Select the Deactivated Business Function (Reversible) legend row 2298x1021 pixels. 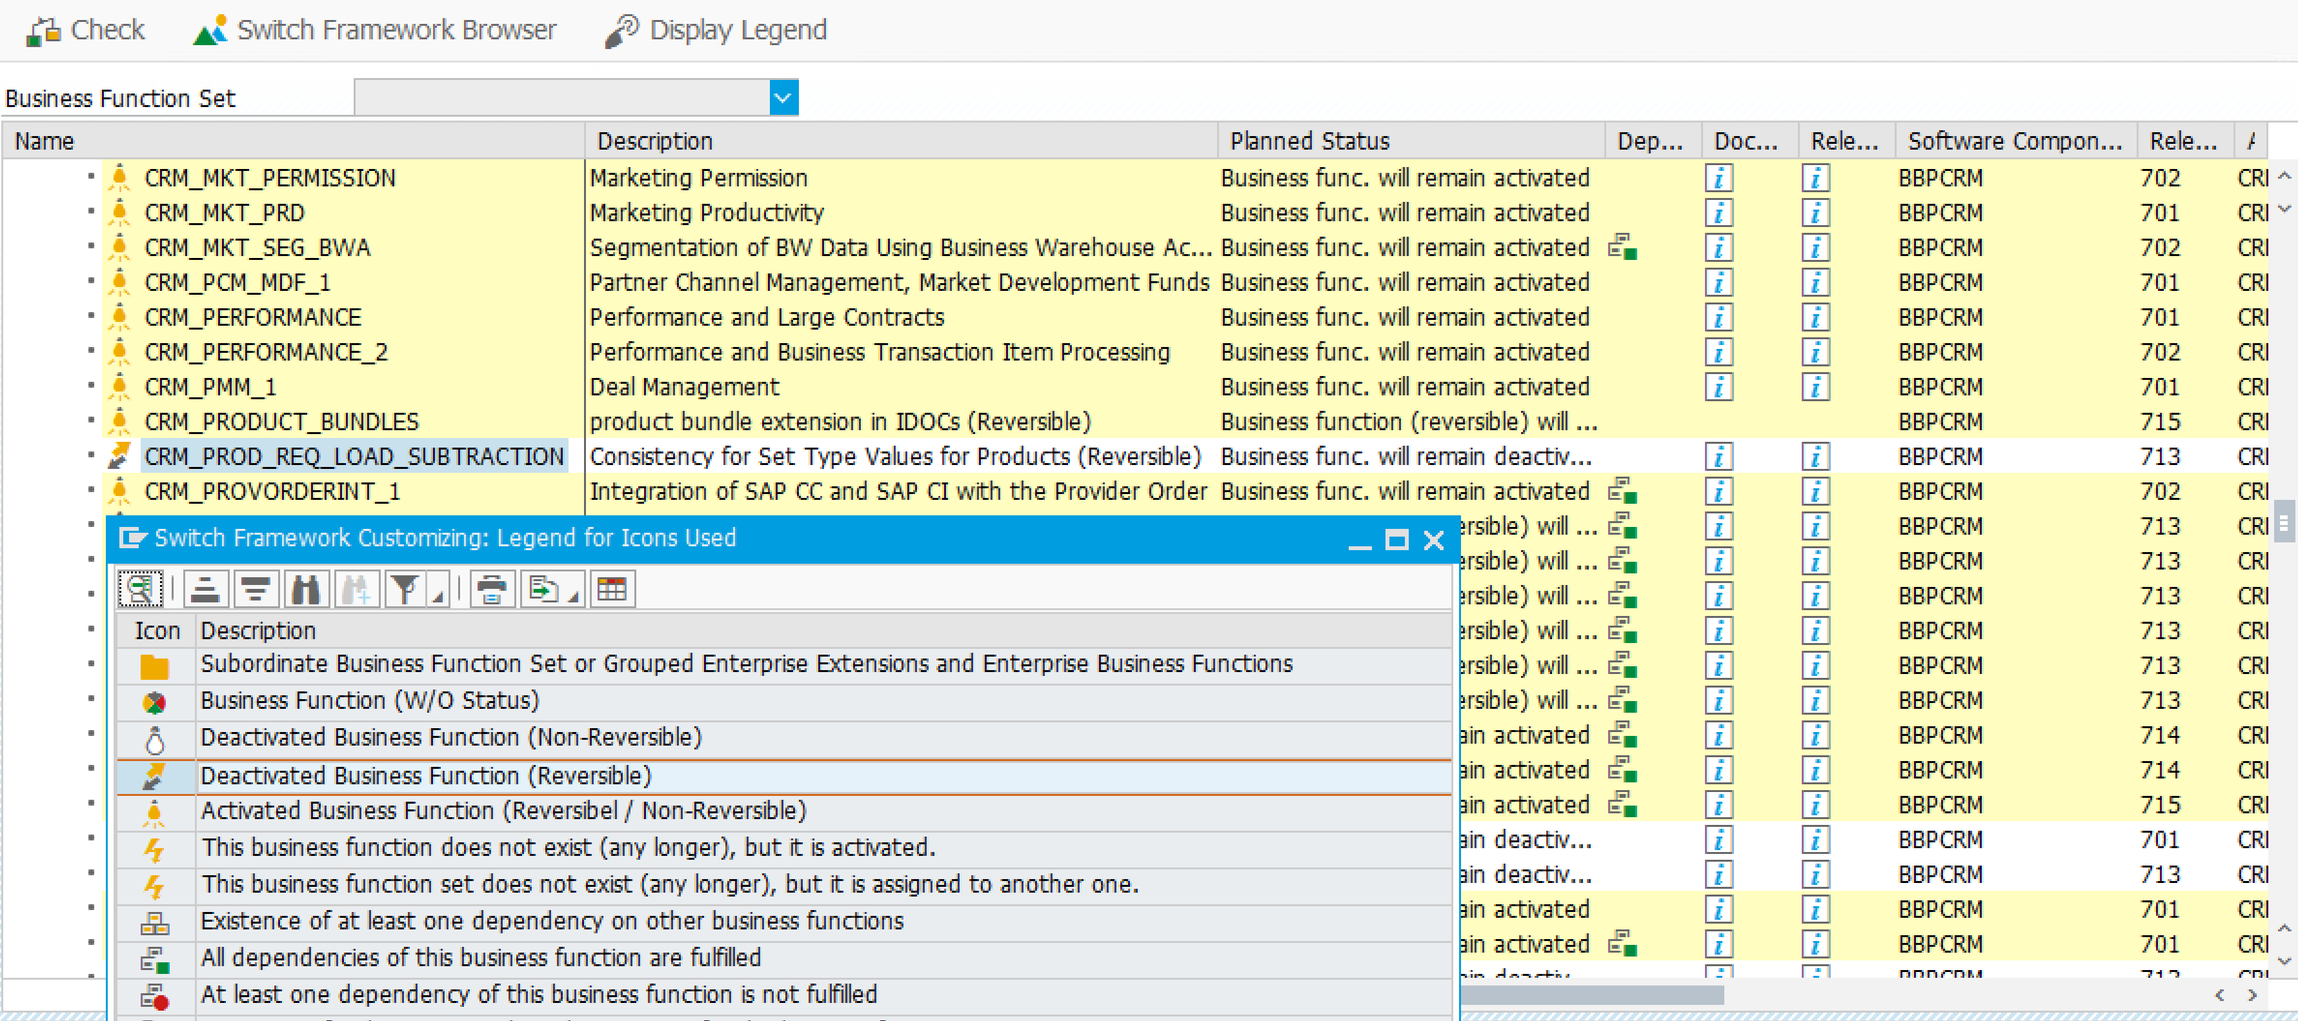coord(425,776)
